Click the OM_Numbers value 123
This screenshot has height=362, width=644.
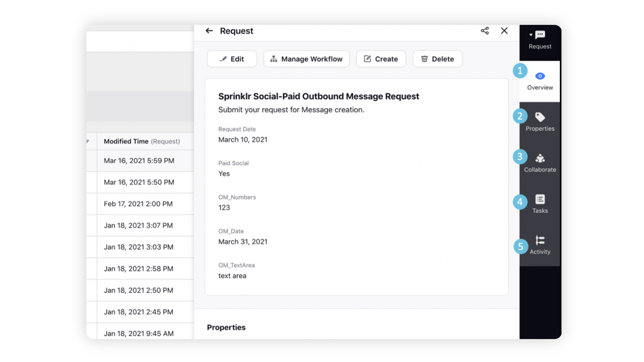click(224, 208)
